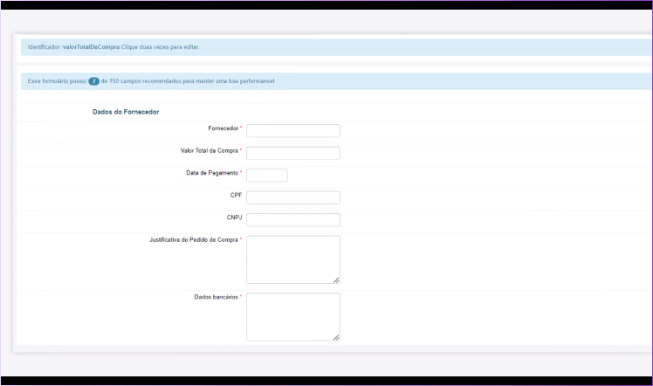
Task: Click the resize handle of Justificativa textarea
Action: click(336, 280)
